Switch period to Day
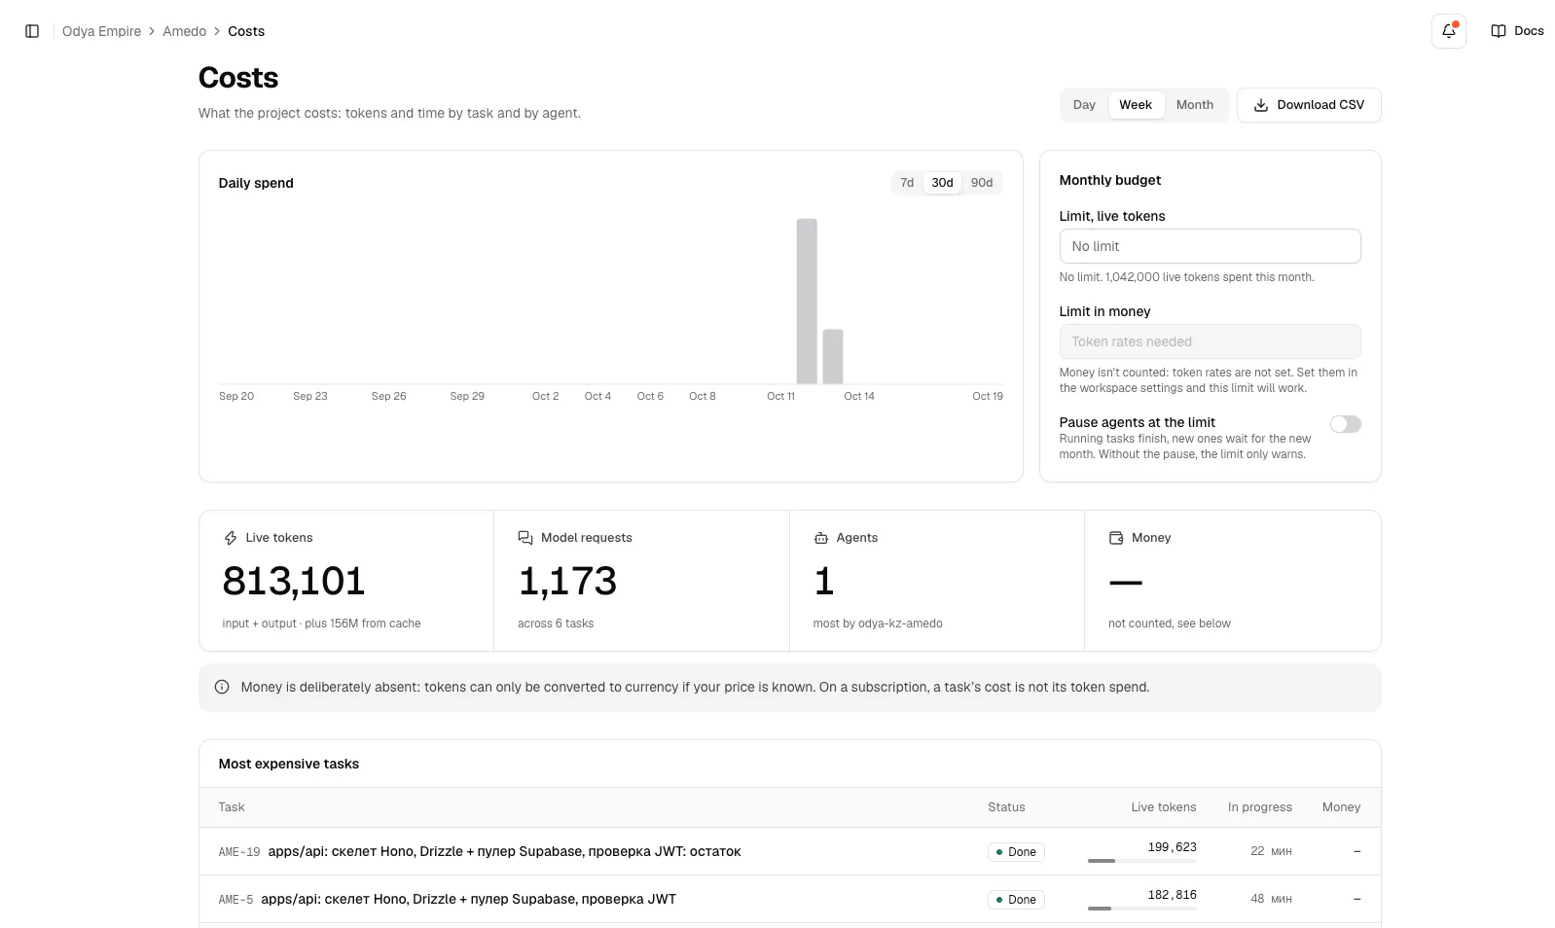This screenshot has width=1555, height=928. [x=1084, y=105]
